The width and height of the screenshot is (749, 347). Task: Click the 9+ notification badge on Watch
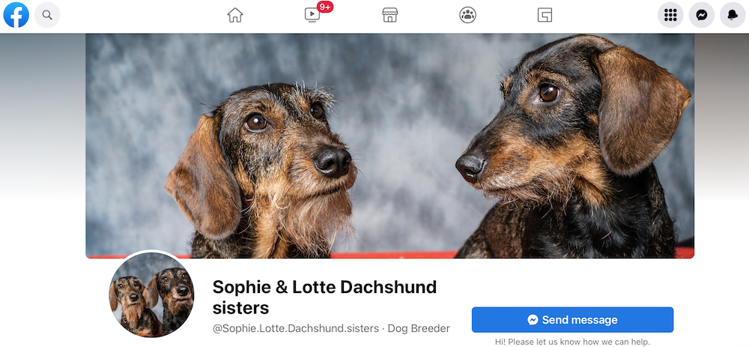325,7
